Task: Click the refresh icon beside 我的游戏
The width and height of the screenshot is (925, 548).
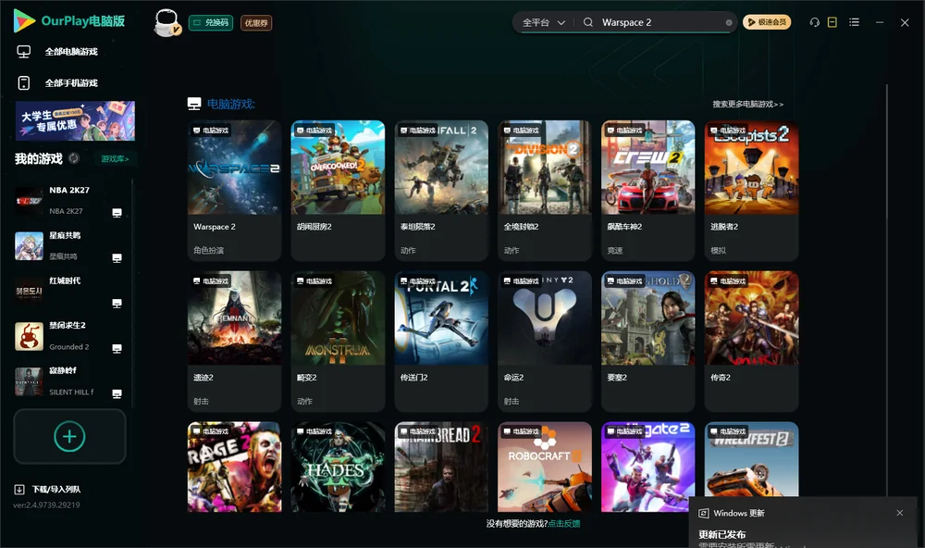Action: [x=74, y=158]
